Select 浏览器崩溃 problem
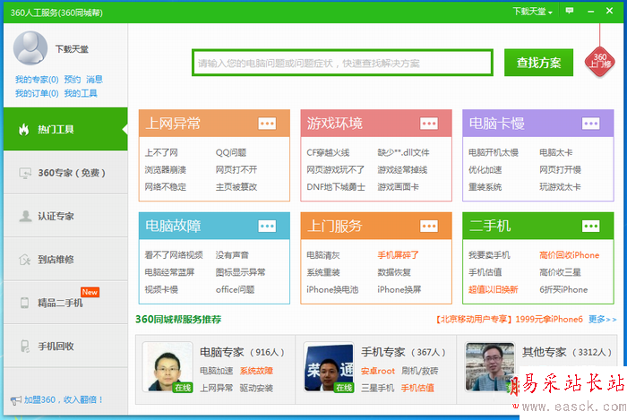Viewport: 627px width, 420px height. tap(166, 170)
